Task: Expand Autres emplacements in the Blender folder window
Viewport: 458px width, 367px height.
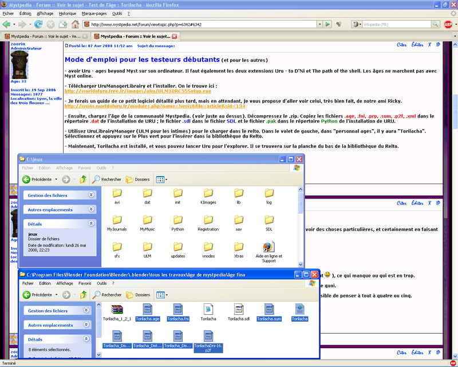Action: 86,325
